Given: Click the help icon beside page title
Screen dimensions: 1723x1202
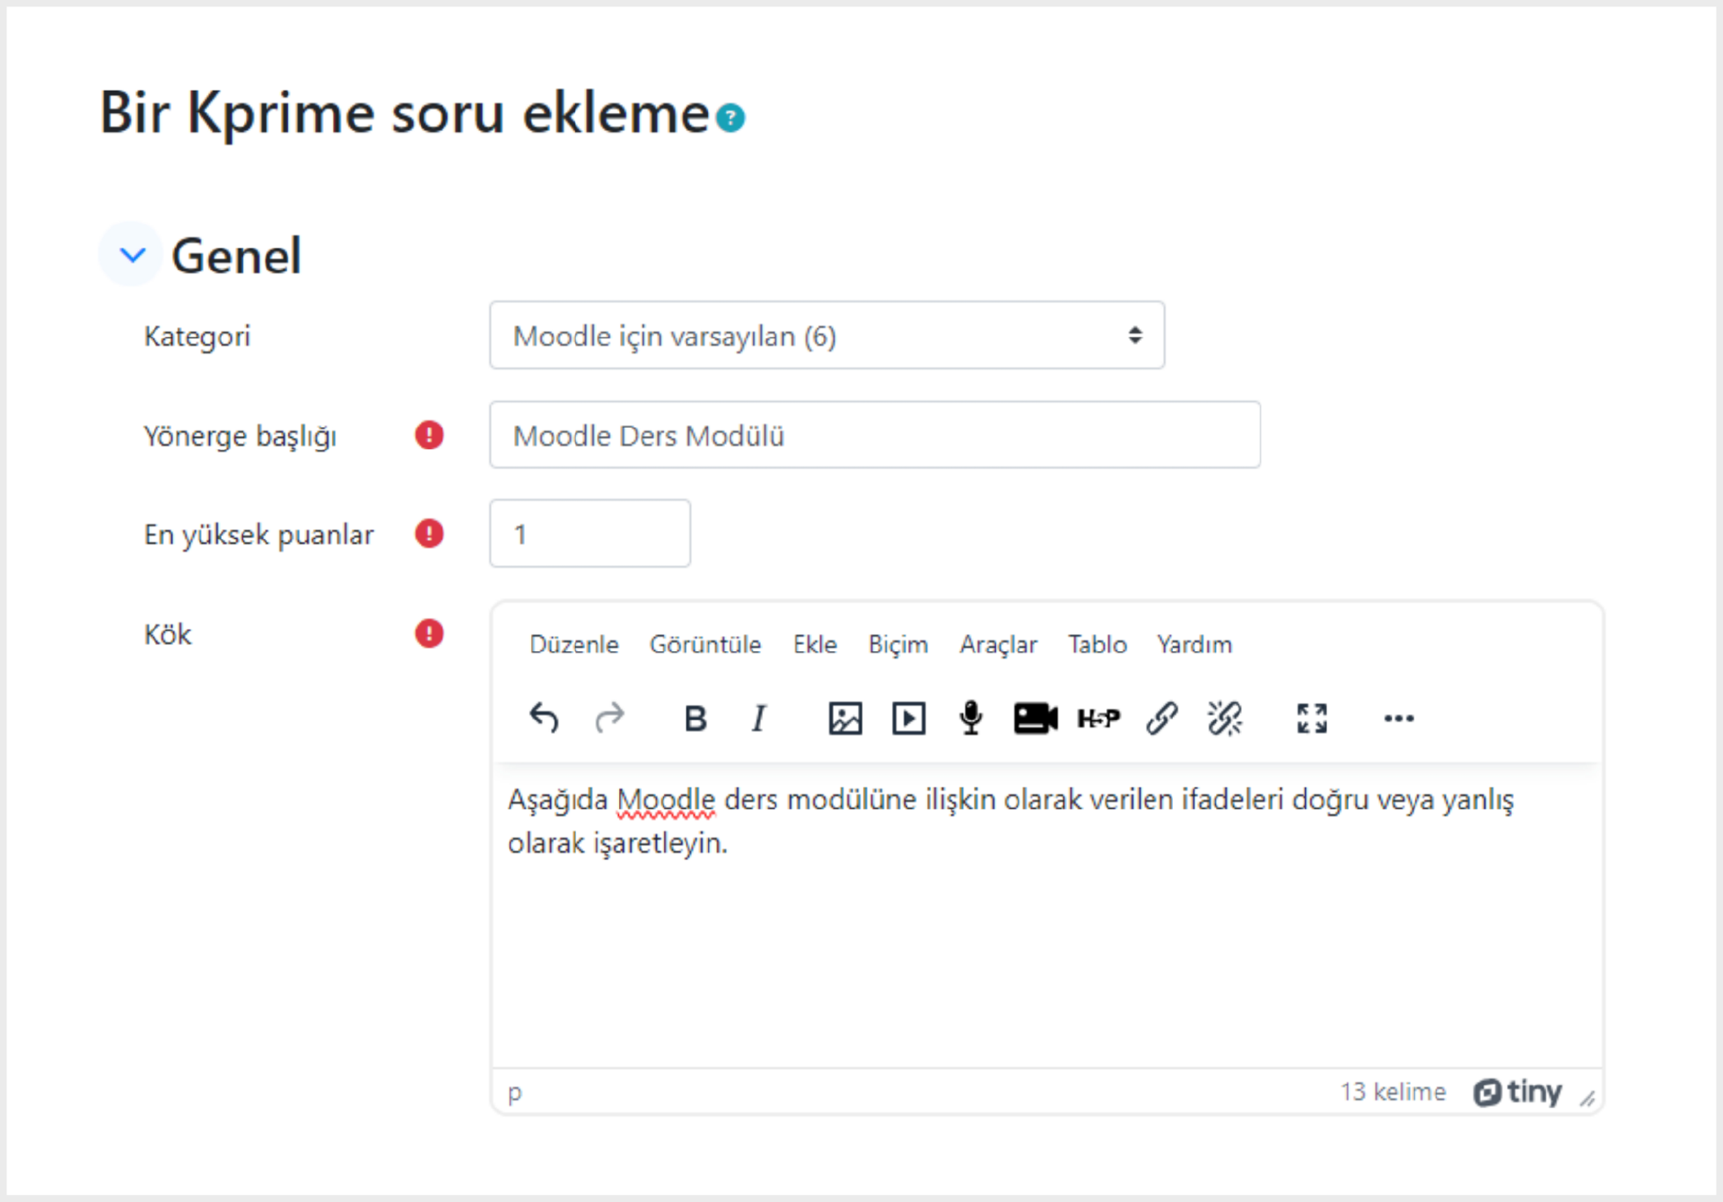Looking at the screenshot, I should pos(730,118).
